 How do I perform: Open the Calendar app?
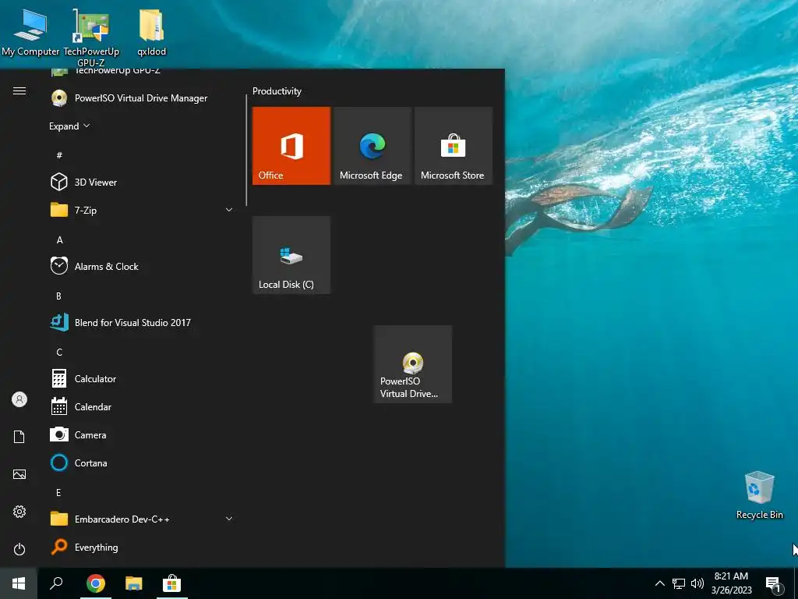[x=141, y=406]
